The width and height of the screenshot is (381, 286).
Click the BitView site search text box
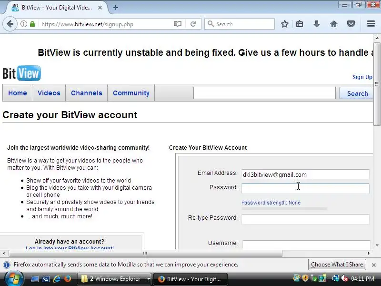[x=264, y=93]
